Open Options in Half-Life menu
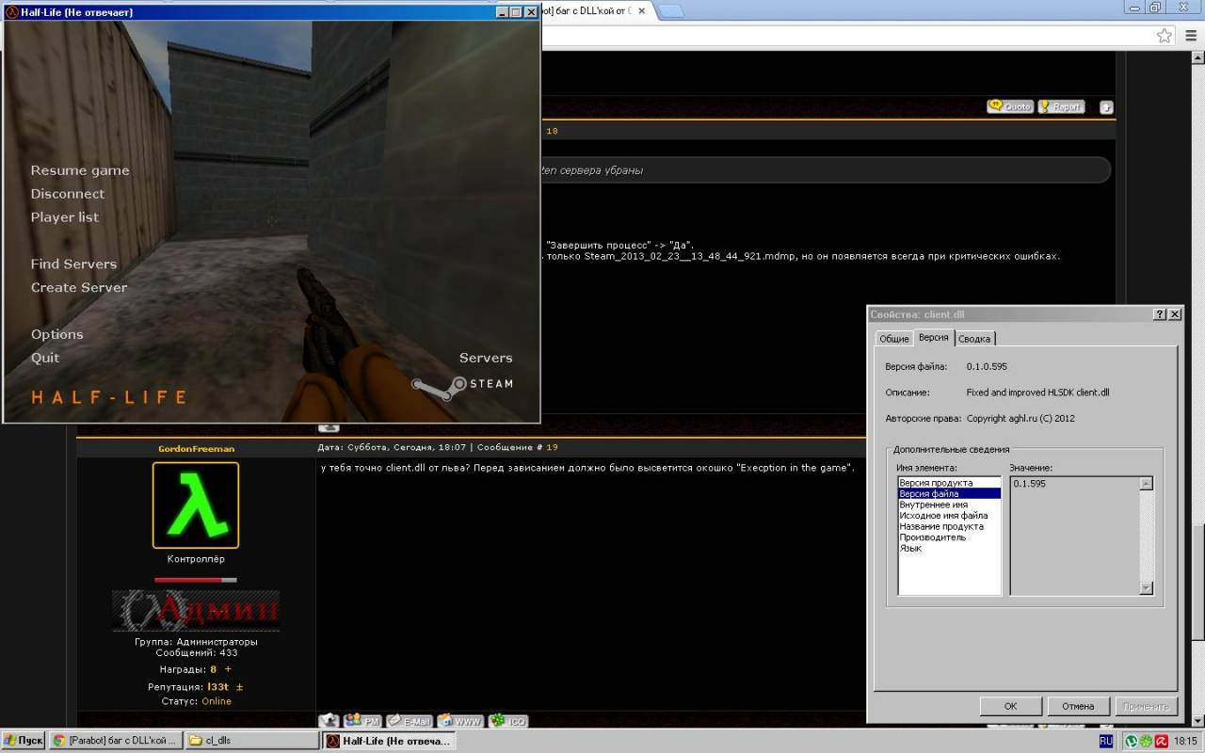Viewport: 1205px width, 753px height. pyautogui.click(x=56, y=335)
